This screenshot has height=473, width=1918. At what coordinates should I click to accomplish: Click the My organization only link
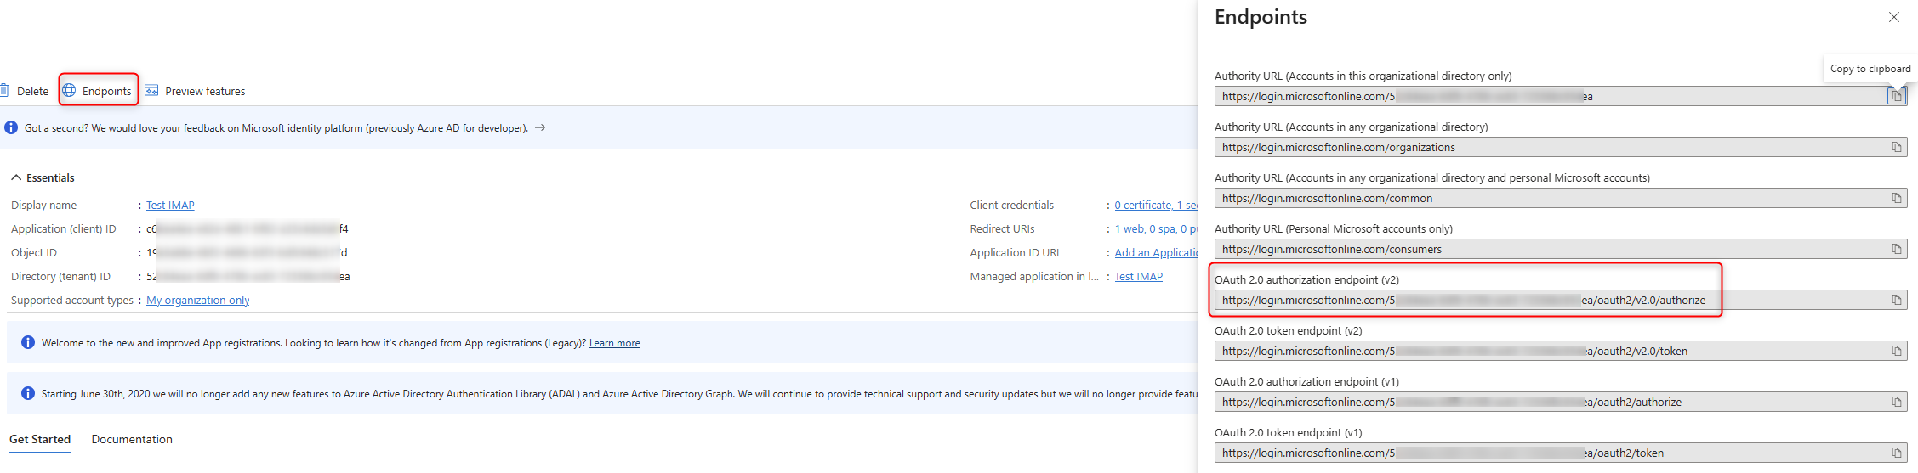click(x=197, y=301)
